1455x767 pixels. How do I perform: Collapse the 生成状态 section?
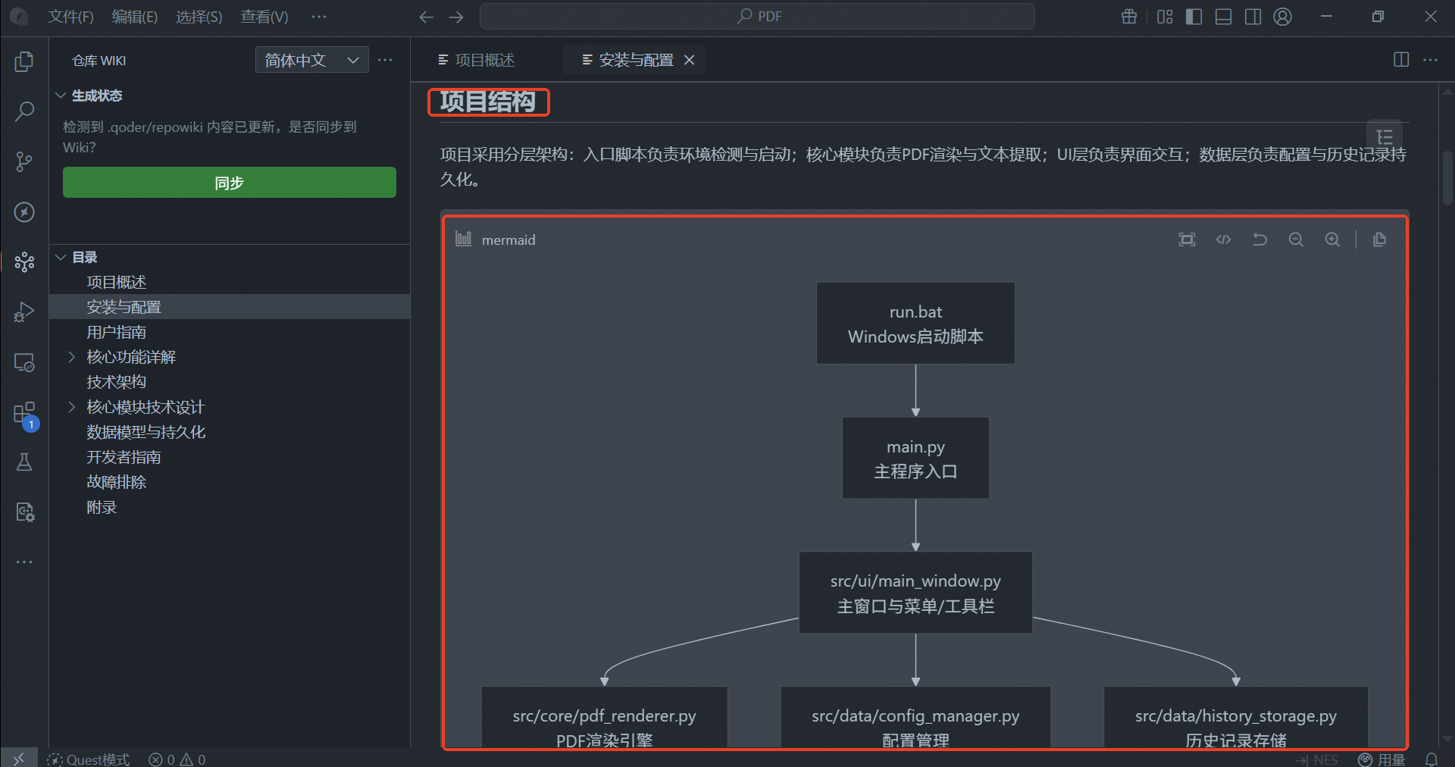tap(61, 95)
